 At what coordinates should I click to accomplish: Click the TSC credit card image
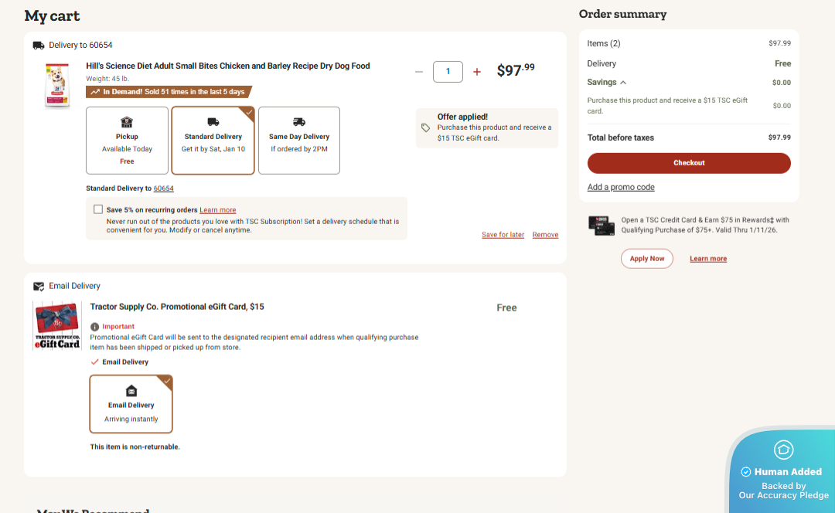(602, 225)
